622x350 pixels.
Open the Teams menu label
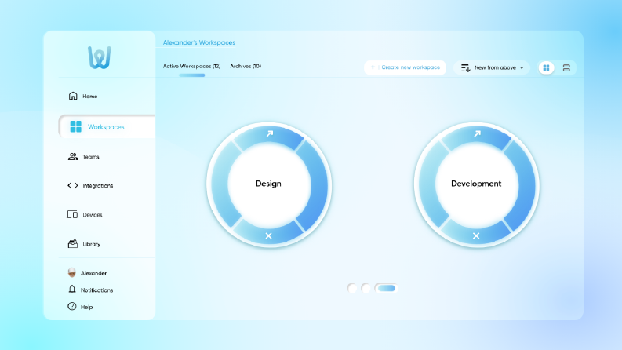[91, 157]
